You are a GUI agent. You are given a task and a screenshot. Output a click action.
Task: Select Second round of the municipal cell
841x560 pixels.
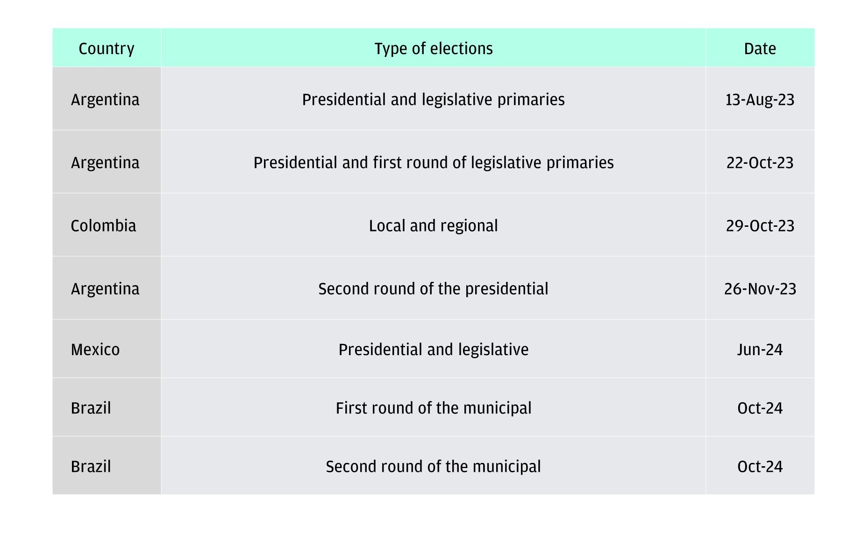433,466
